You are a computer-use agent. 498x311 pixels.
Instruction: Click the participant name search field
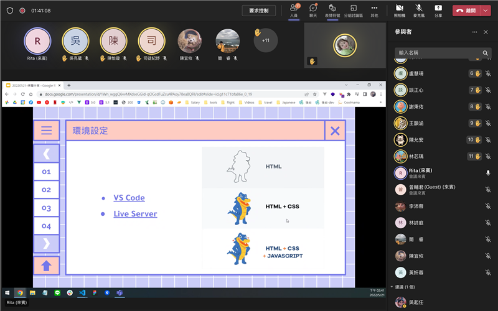click(x=439, y=53)
